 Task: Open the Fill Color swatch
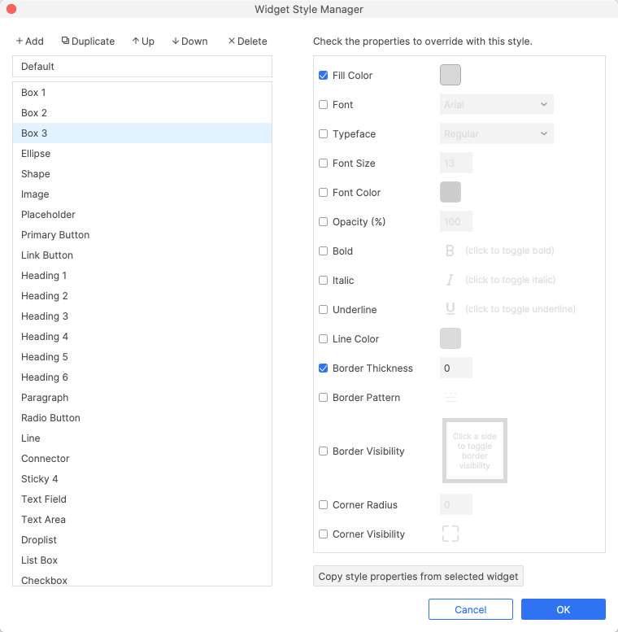pyautogui.click(x=450, y=75)
